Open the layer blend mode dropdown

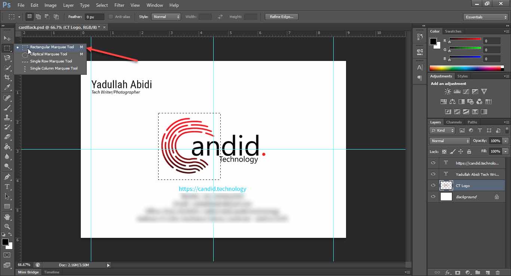450,141
